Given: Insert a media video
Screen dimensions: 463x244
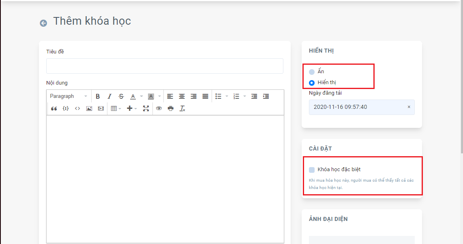Looking at the screenshot, I should tap(101, 108).
